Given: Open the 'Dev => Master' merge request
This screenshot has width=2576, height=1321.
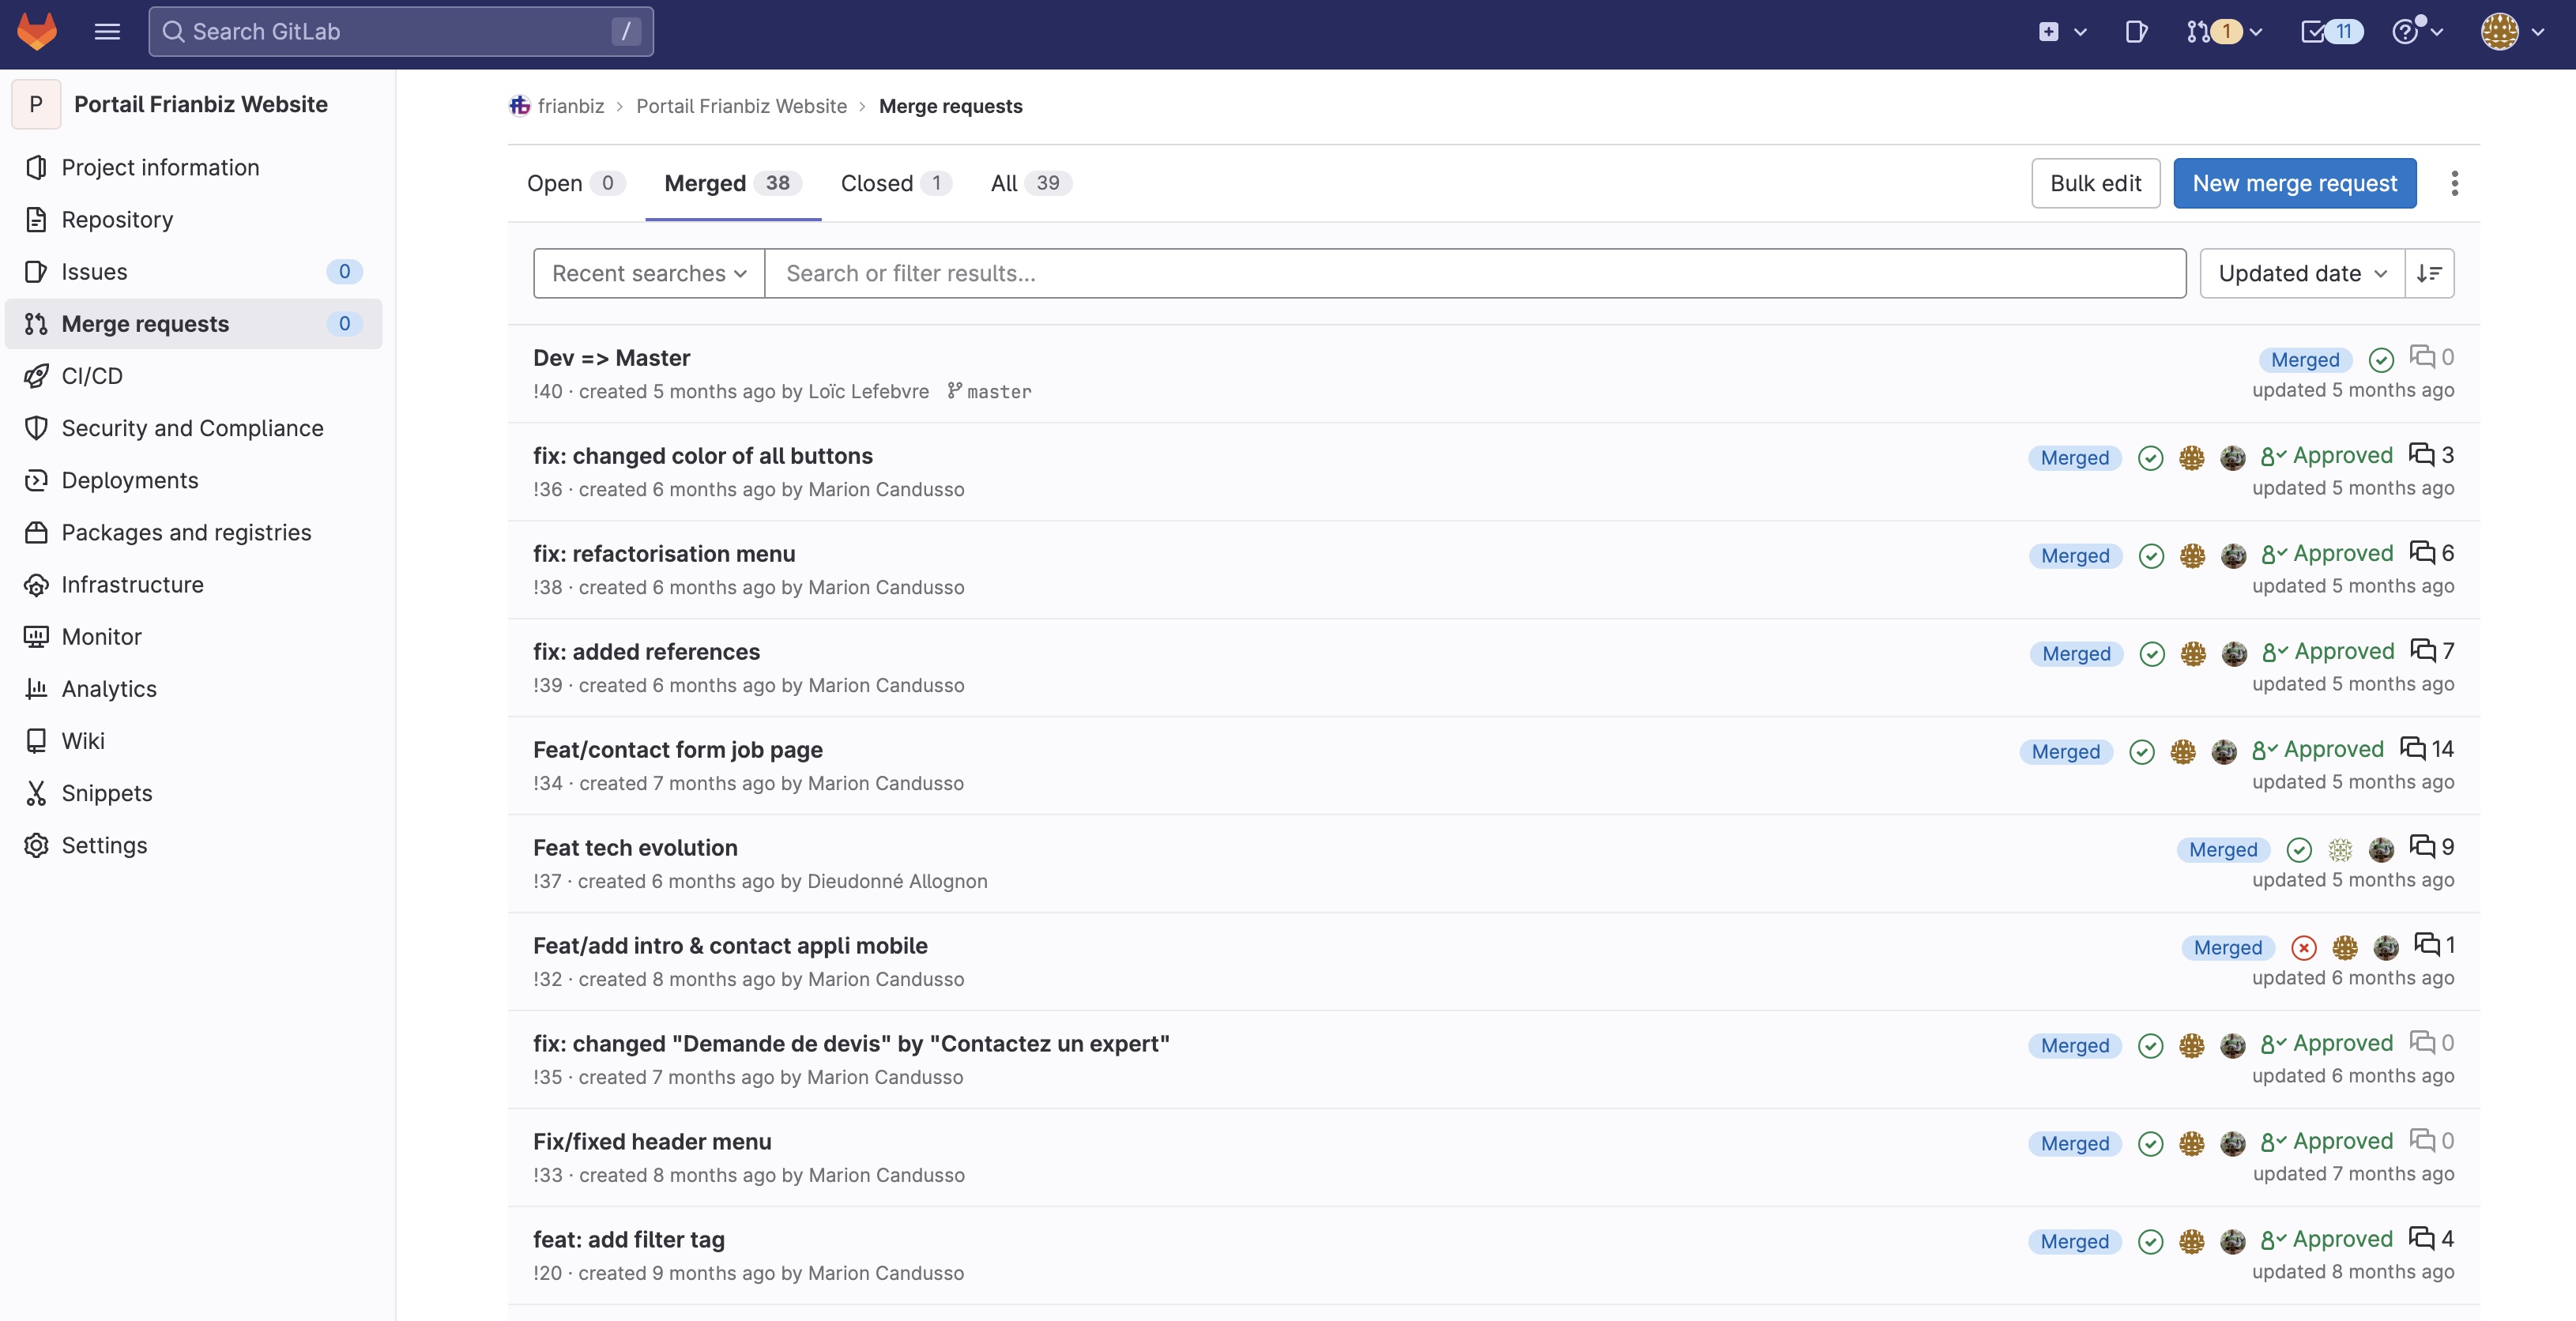Looking at the screenshot, I should pos(611,357).
